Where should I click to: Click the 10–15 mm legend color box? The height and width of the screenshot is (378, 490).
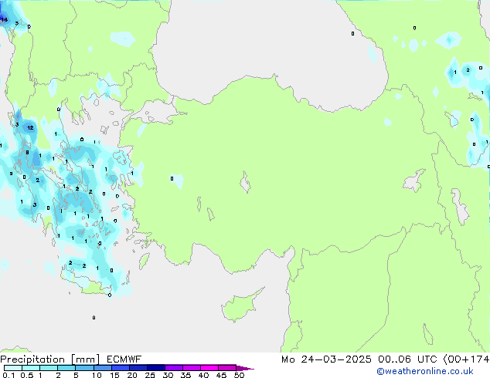point(103,368)
